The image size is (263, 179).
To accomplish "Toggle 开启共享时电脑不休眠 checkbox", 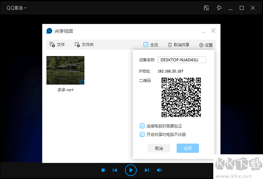I will 142,135.
